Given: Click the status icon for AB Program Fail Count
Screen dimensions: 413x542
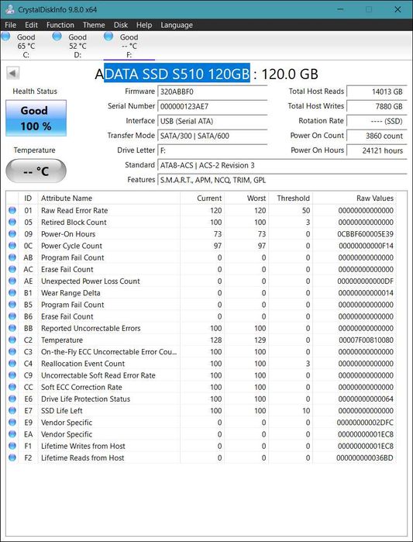Looking at the screenshot, I should [12, 257].
